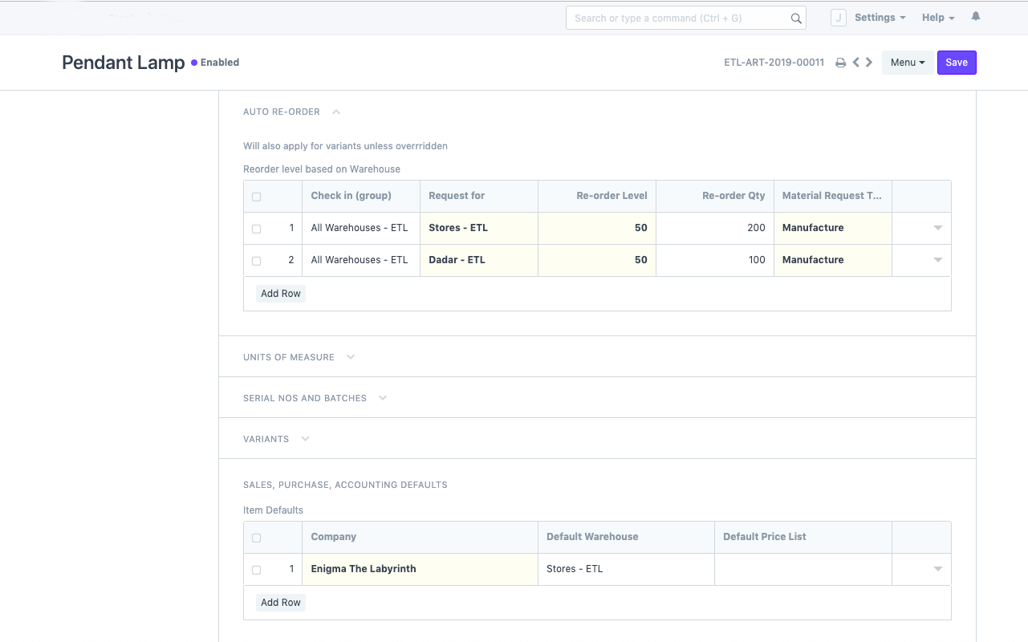Open row options arrow for Dadar - ETL row

click(937, 260)
